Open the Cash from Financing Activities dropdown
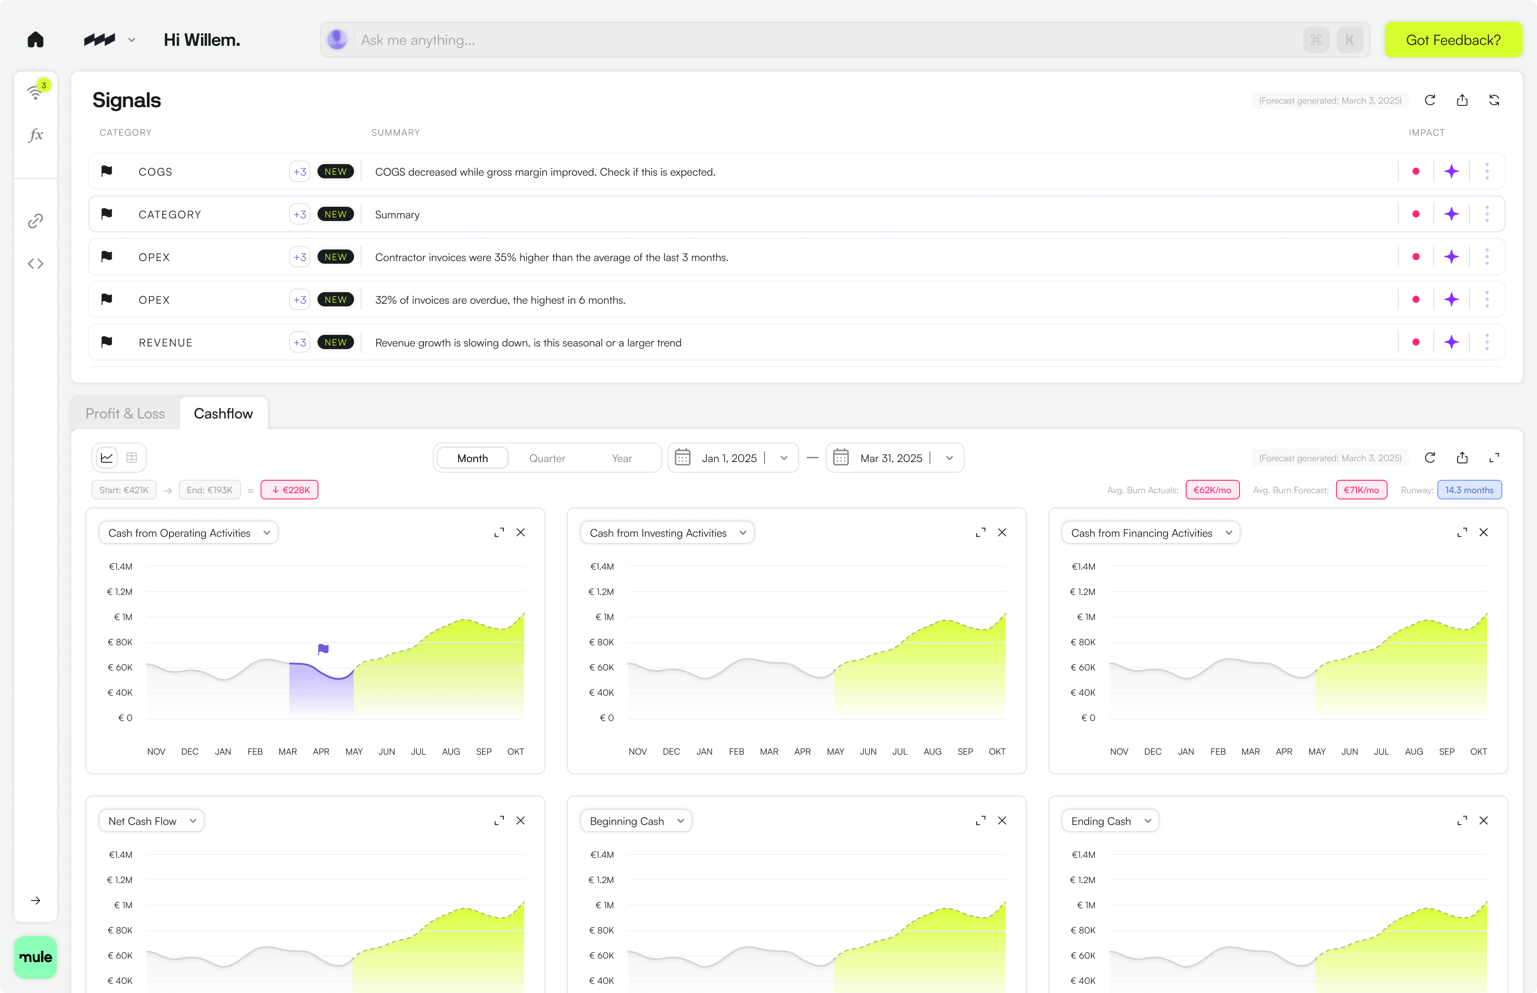1537x993 pixels. 1151,533
